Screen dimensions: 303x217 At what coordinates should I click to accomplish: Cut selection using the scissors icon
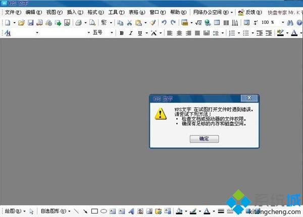coord(129,23)
